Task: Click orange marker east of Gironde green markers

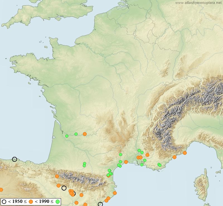Action: pyautogui.click(x=85, y=134)
